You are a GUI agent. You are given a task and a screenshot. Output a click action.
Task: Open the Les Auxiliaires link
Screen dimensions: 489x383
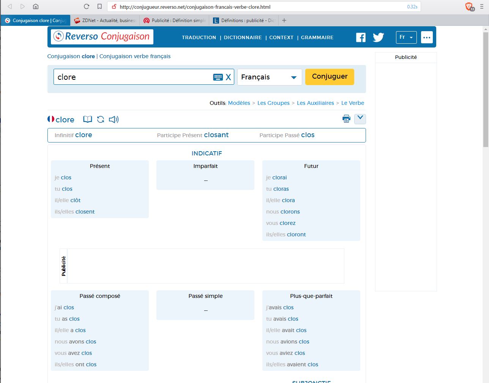315,103
